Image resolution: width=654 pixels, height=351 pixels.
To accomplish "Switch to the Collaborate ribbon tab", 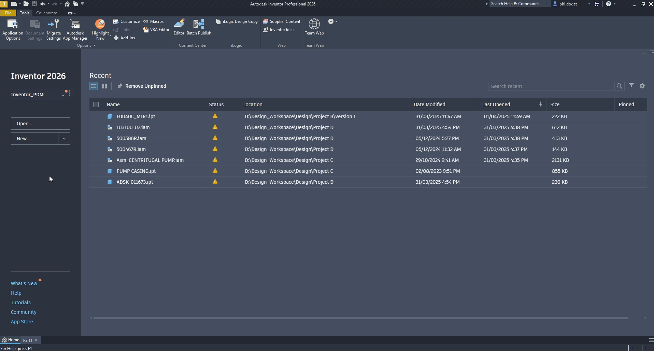I will click(47, 13).
